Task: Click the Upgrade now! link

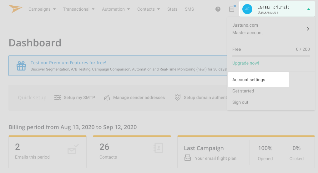Action: pyautogui.click(x=245, y=63)
